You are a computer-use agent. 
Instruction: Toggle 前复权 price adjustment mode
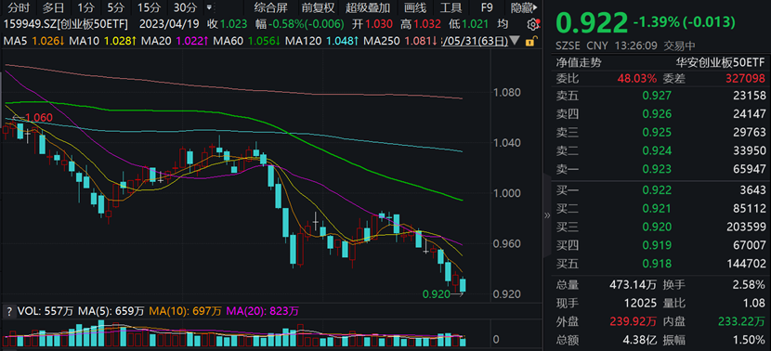[318, 7]
